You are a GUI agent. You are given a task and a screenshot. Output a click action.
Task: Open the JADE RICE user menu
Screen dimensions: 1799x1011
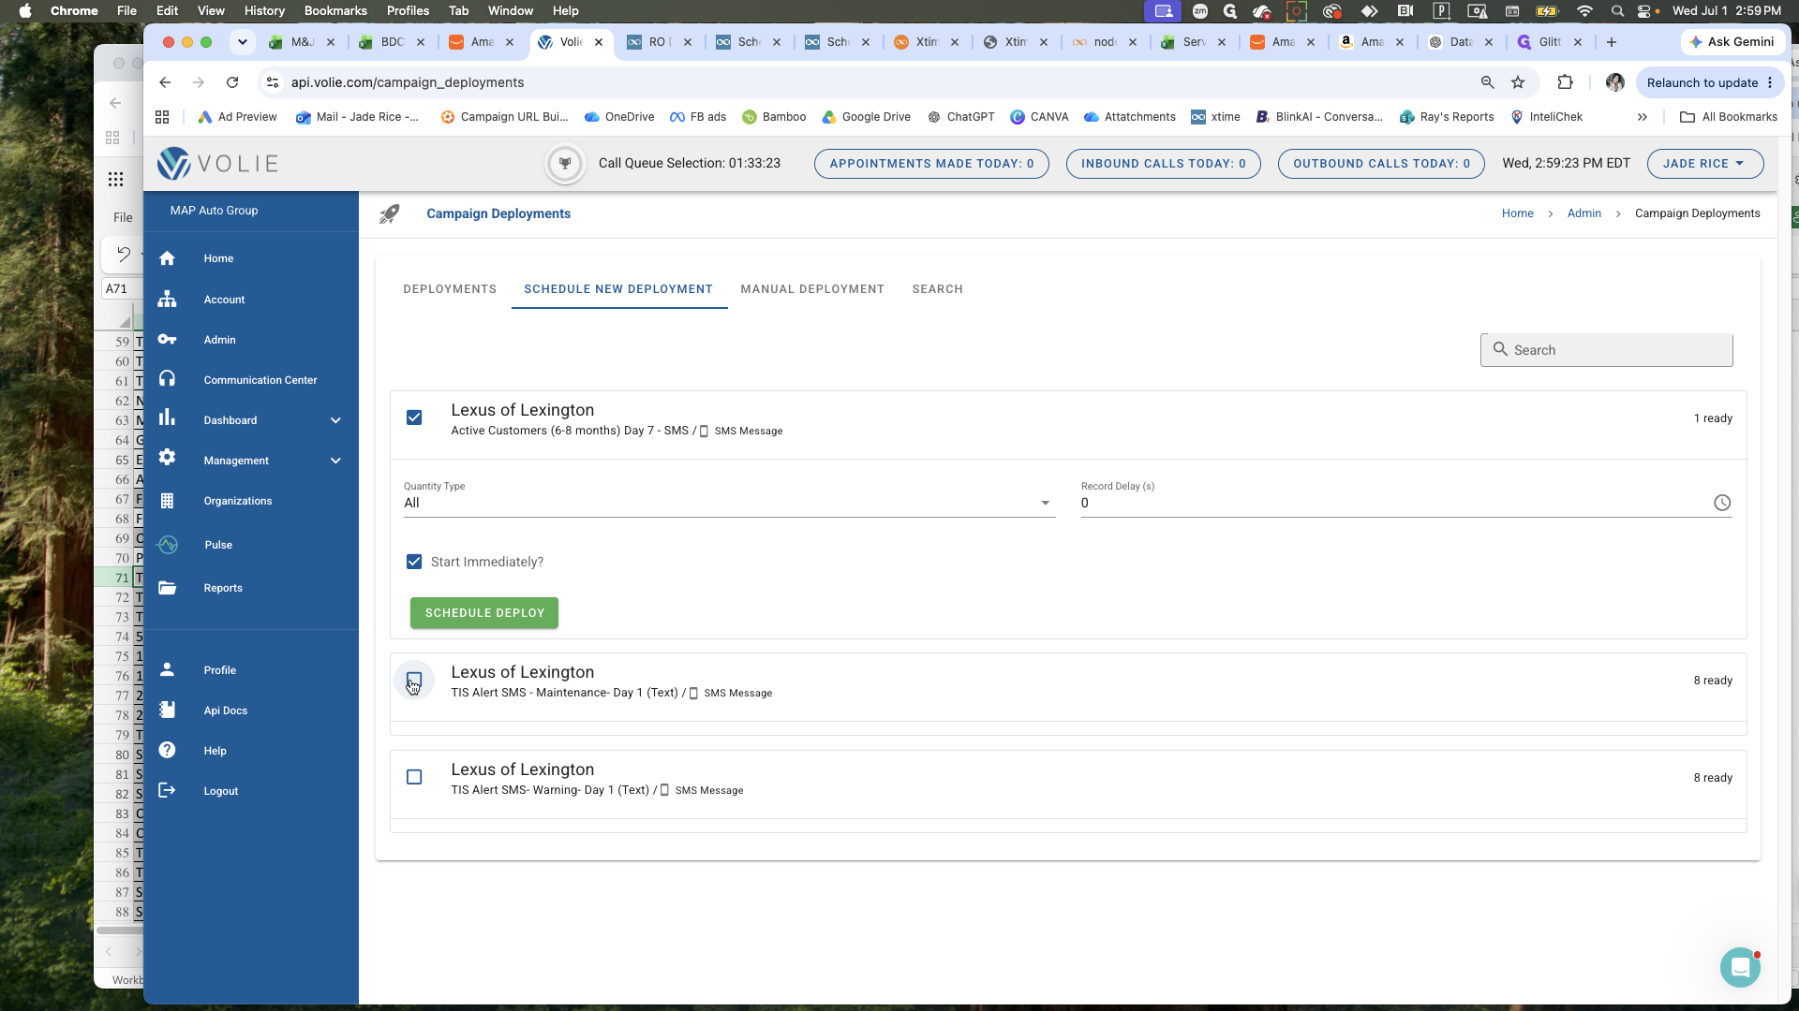point(1705,164)
